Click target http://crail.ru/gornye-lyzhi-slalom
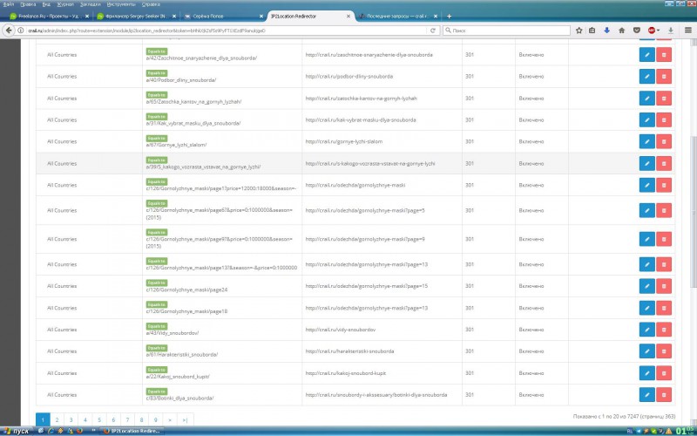 (x=343, y=141)
